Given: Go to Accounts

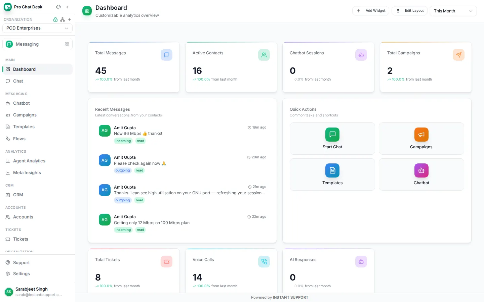Looking at the screenshot, I should click(37, 217).
